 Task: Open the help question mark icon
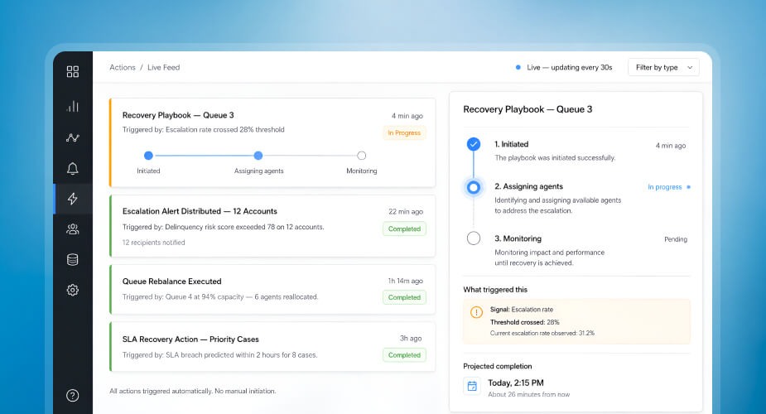(x=72, y=396)
